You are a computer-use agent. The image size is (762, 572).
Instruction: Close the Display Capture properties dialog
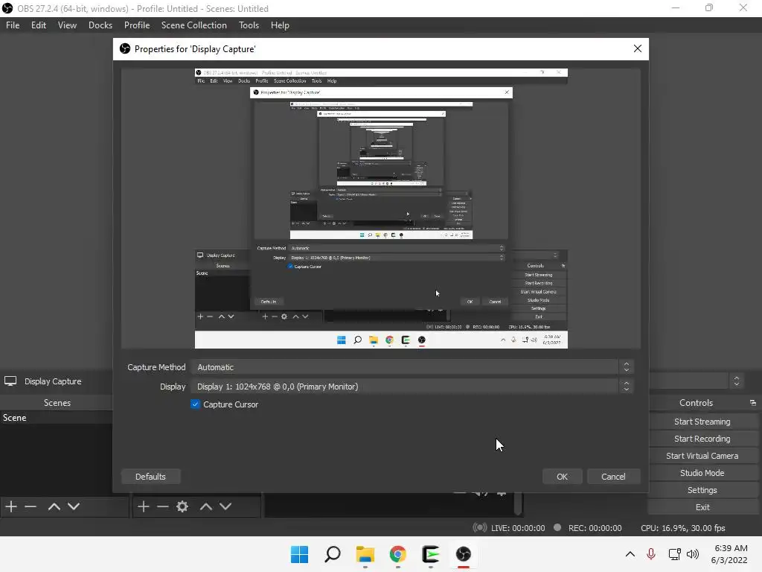point(638,48)
